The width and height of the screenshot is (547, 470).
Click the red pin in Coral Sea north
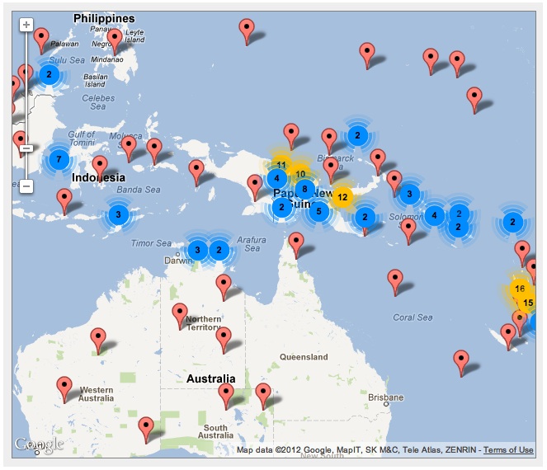click(395, 283)
